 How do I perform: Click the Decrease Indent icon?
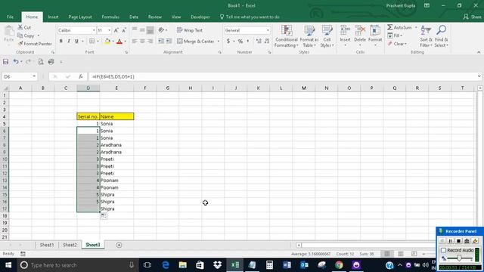[161, 41]
